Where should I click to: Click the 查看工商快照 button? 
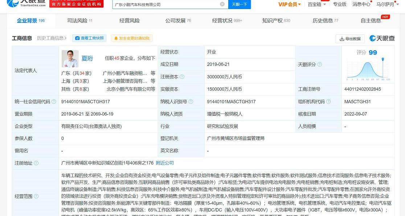point(89,38)
